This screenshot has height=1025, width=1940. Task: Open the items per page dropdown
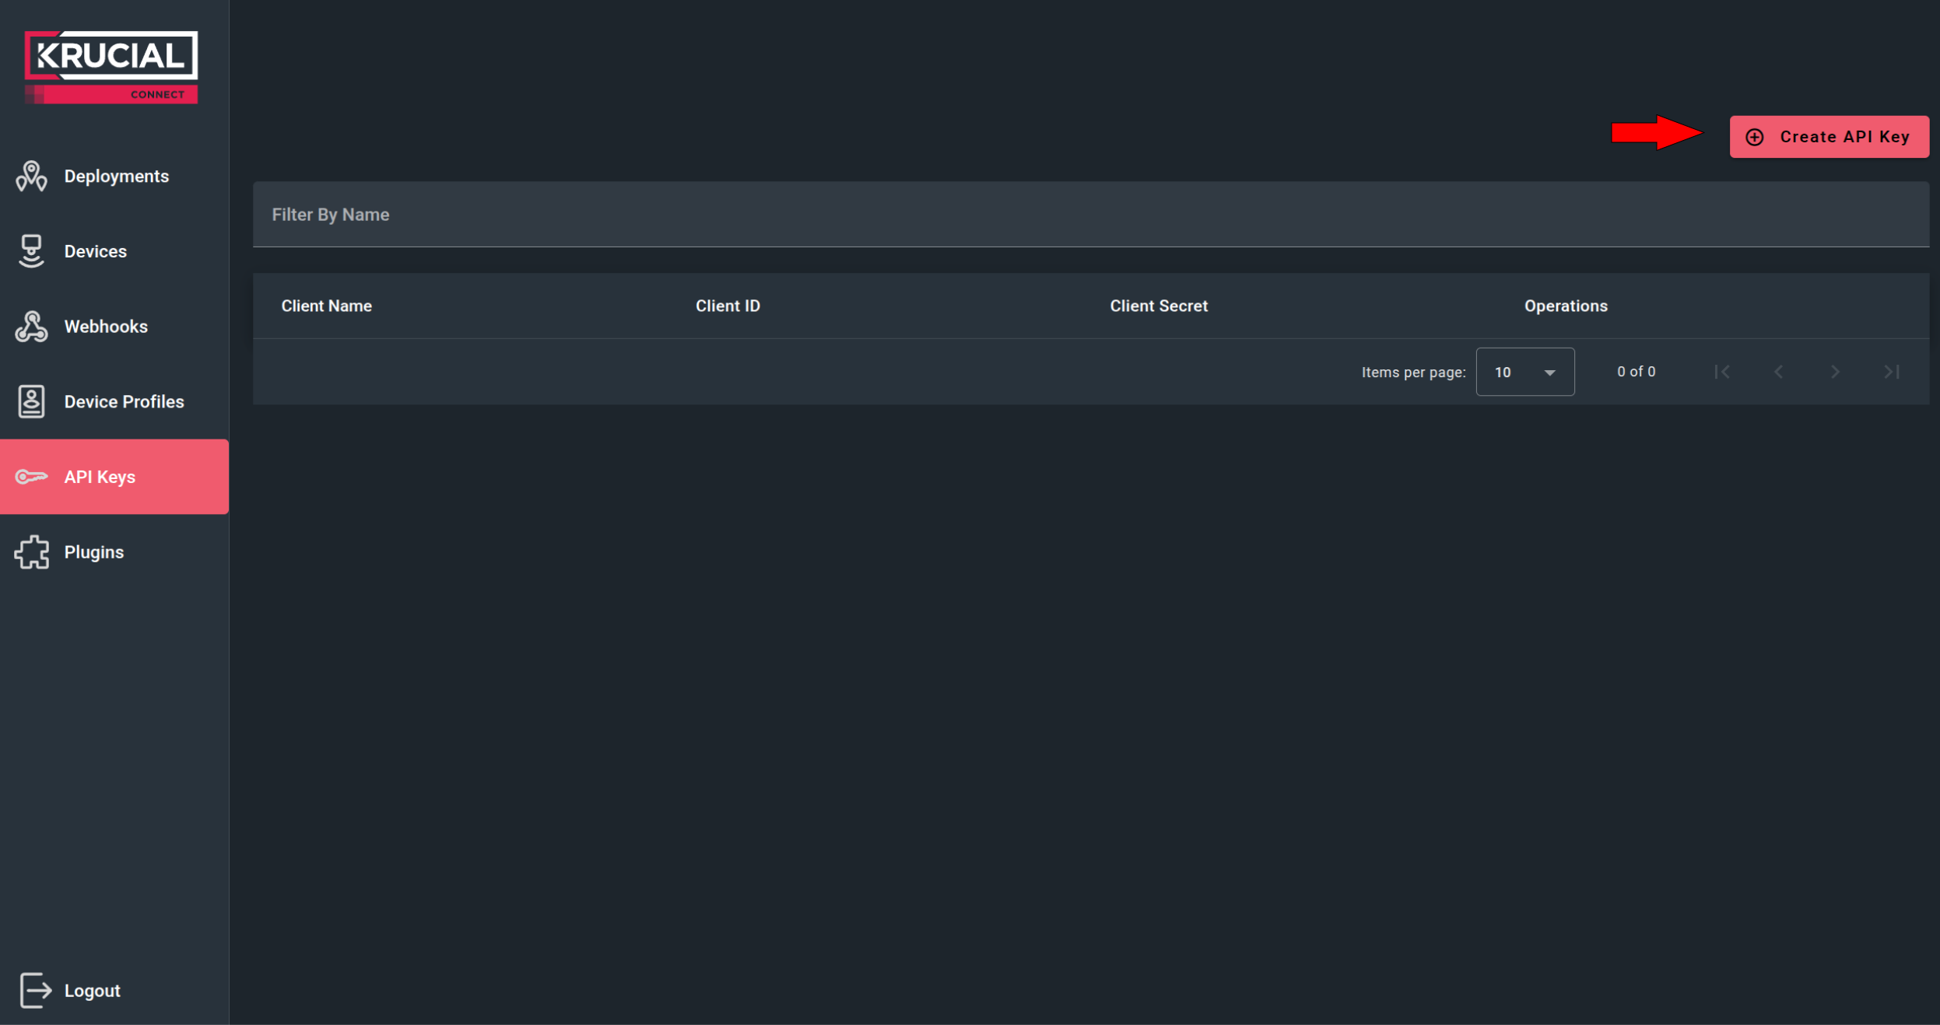pyautogui.click(x=1525, y=372)
